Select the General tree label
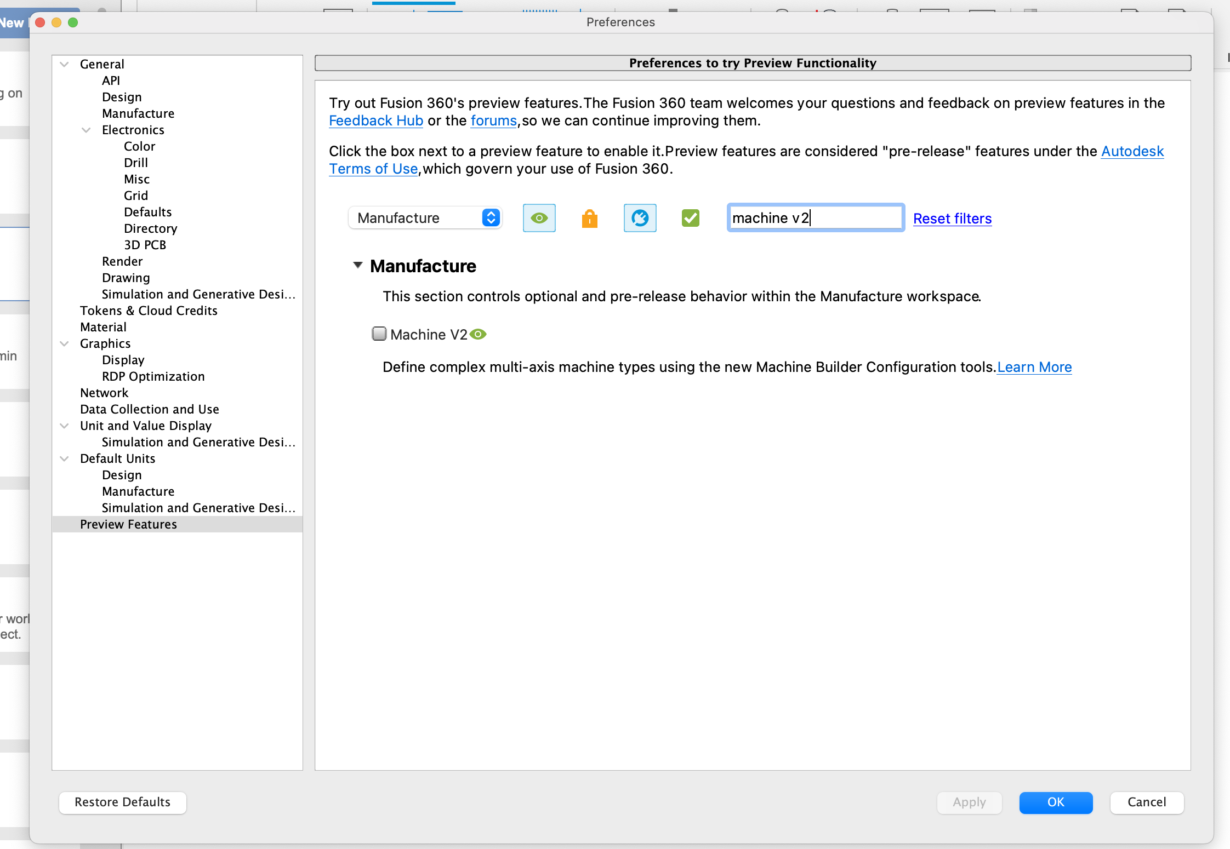This screenshot has height=849, width=1230. [102, 64]
